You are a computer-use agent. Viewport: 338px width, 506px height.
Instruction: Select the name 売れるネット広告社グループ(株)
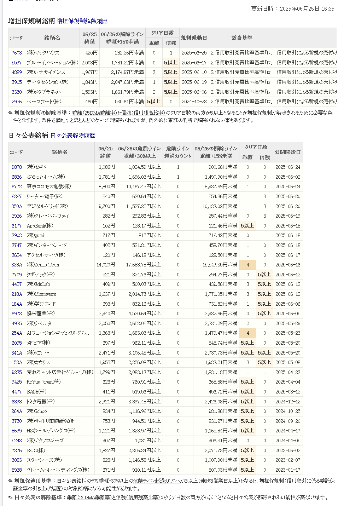click(60, 372)
